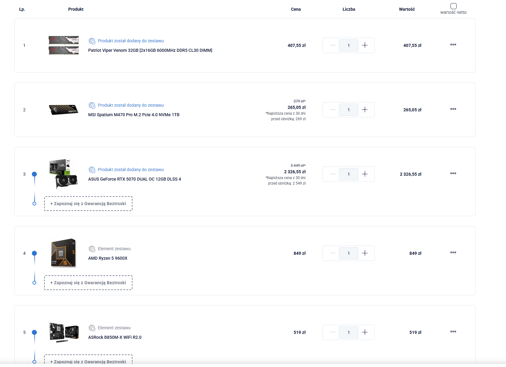
Task: Open three-dot menu for AMD Ryzen 5 9600X
Action: tap(453, 253)
